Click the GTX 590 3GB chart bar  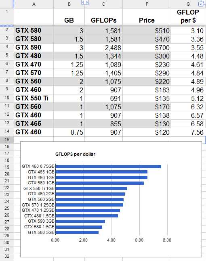pyautogui.click(x=80, y=221)
